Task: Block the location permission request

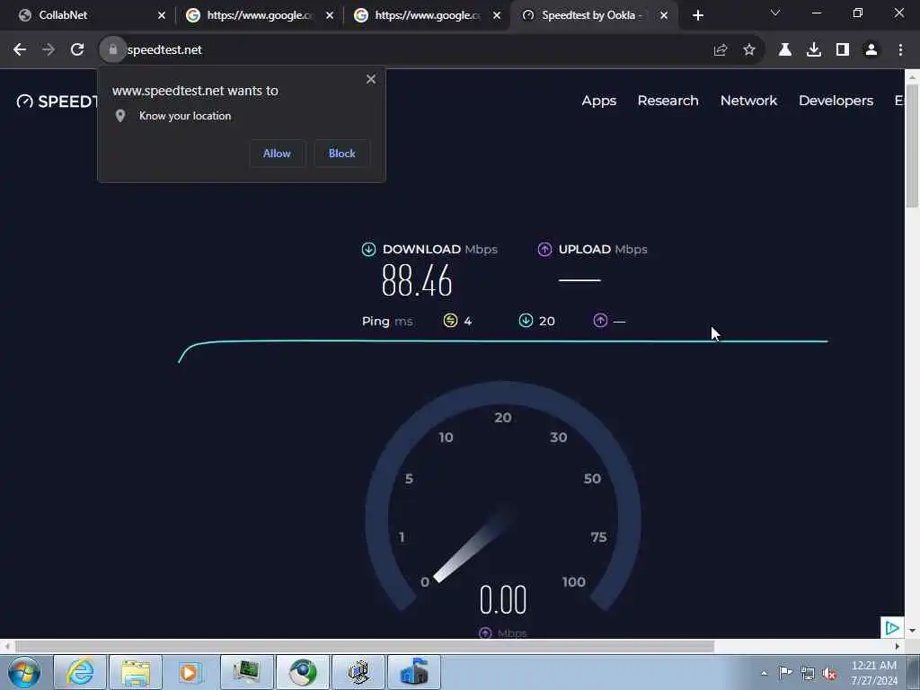Action: 341,154
